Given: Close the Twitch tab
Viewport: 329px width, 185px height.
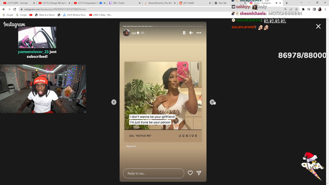Looking at the screenshot, I should click(140, 3).
